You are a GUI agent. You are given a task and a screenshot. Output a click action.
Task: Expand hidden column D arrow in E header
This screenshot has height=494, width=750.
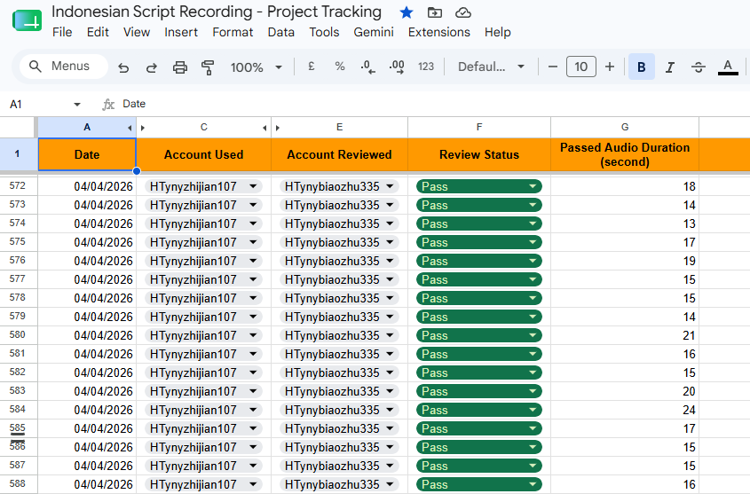click(278, 128)
